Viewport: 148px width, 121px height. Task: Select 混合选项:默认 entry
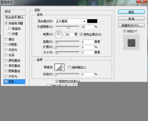coord(14,17)
